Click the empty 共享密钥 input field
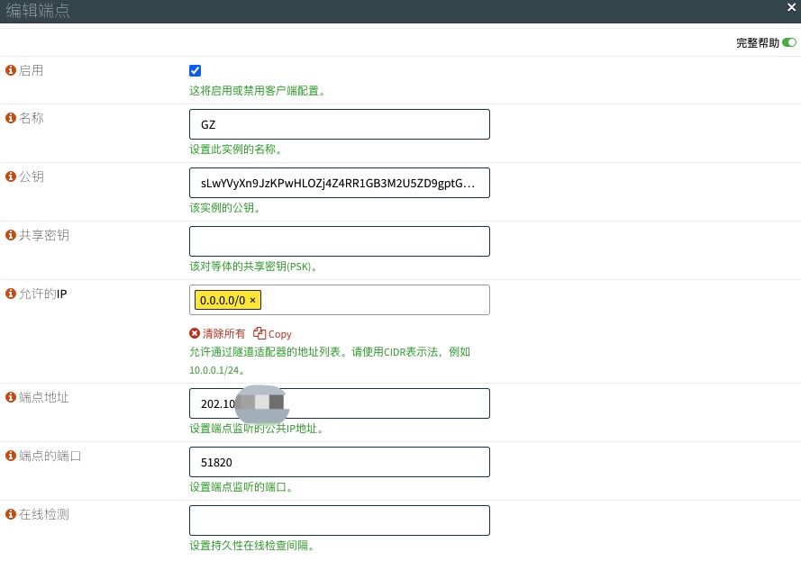The width and height of the screenshot is (801, 561). click(x=339, y=241)
